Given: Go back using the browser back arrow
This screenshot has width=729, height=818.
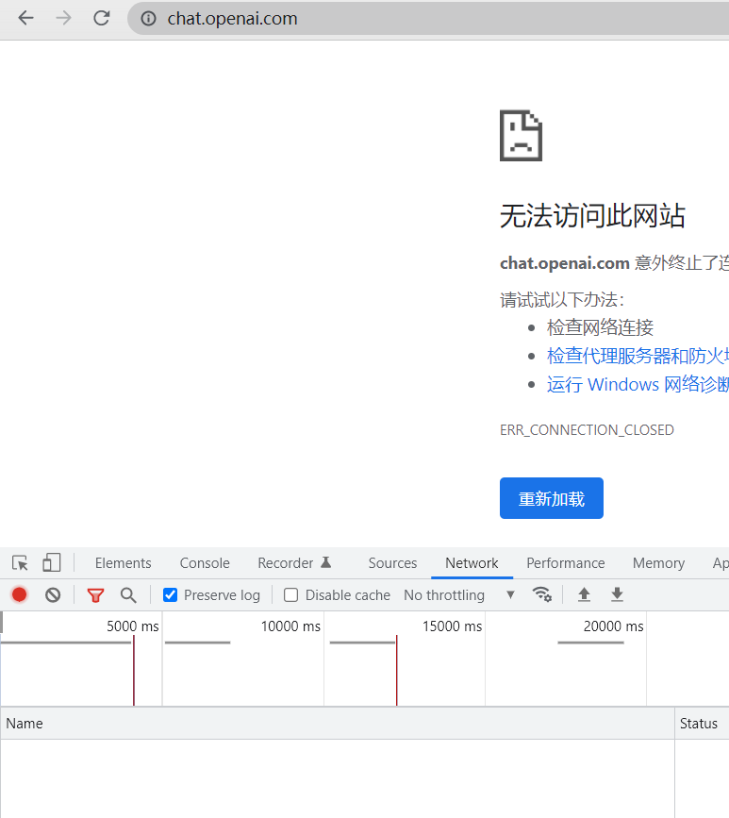Looking at the screenshot, I should point(25,18).
